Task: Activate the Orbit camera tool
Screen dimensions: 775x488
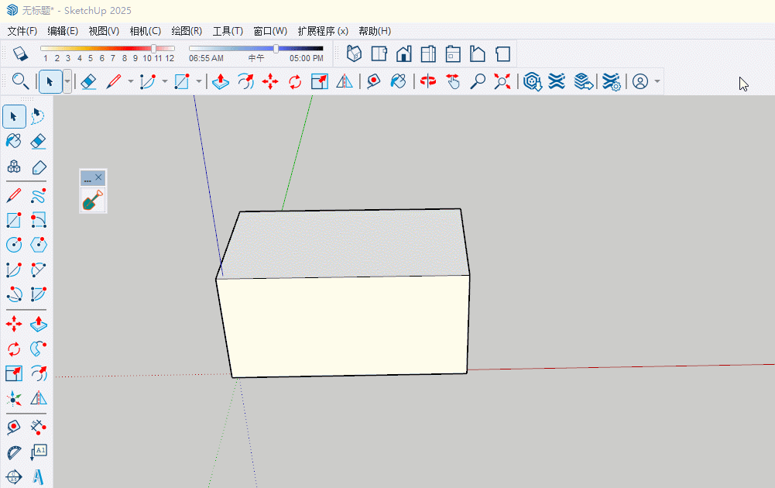Action: click(x=428, y=81)
